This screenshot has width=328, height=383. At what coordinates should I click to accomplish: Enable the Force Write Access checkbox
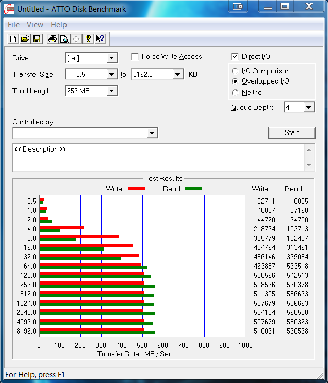135,57
